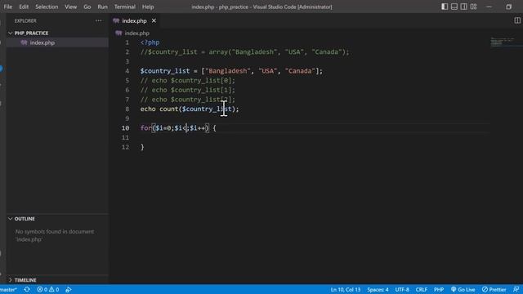Click the for keyword on line 10
This screenshot has width=523, height=294.
(x=145, y=128)
